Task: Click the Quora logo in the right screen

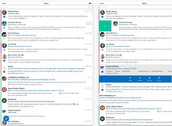Action: click(x=102, y=108)
